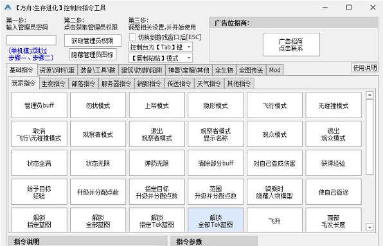Enable 切换到游戏窗口后[ESC] checkbox
Screen dimensions: 383x246
coord(132,37)
